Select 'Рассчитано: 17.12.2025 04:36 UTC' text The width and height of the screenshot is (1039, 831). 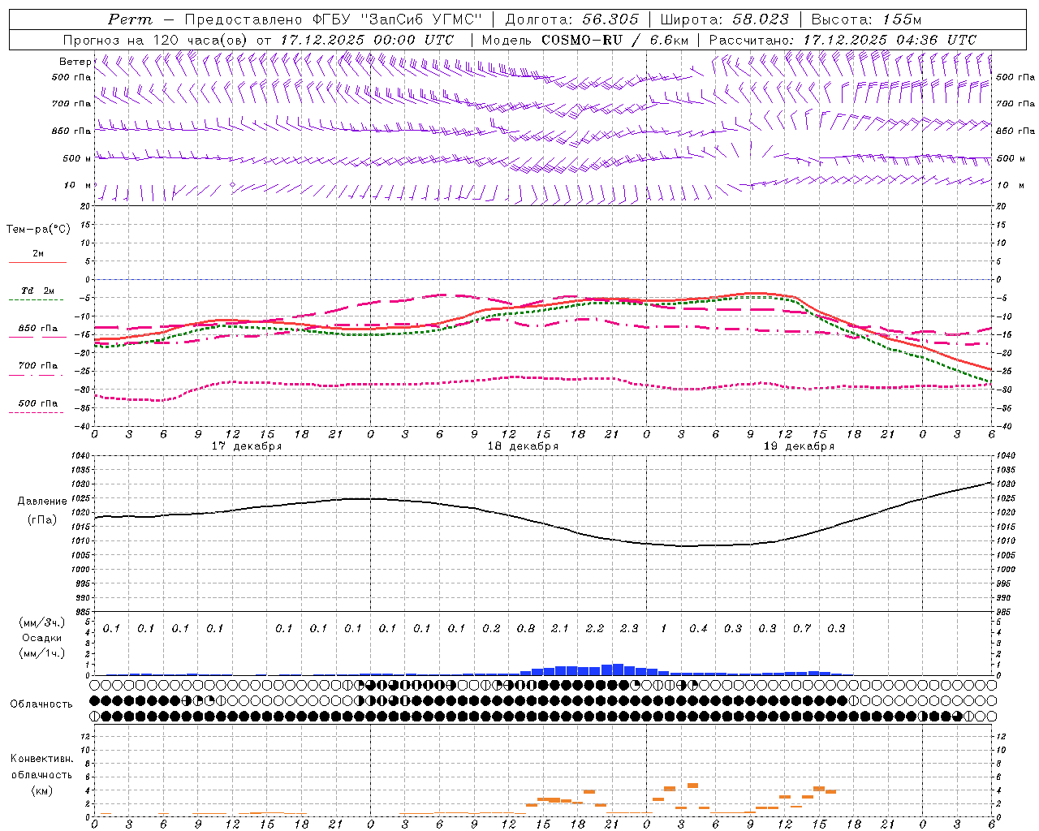pos(843,40)
